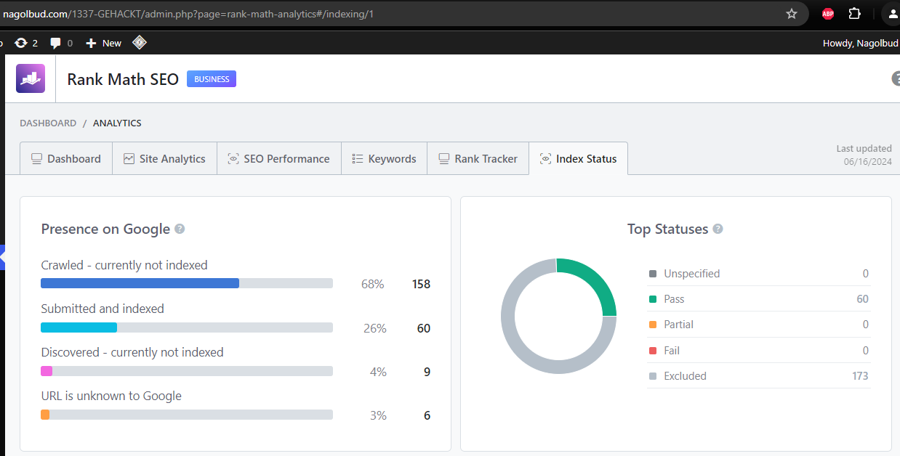Open the browser profile avatar icon

pyautogui.click(x=892, y=14)
